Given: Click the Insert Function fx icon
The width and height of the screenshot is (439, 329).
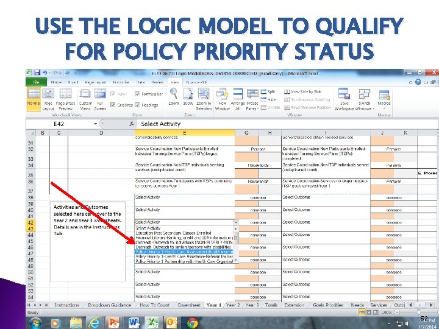Looking at the screenshot, I should coord(132,124).
